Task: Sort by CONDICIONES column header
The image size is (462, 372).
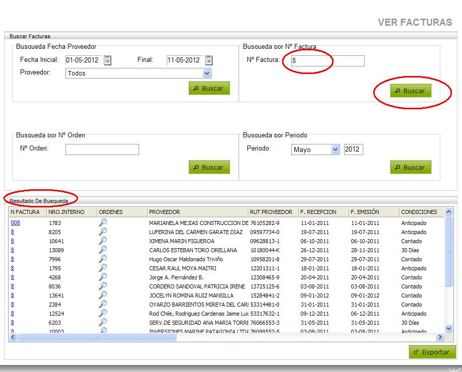Action: [x=422, y=212]
